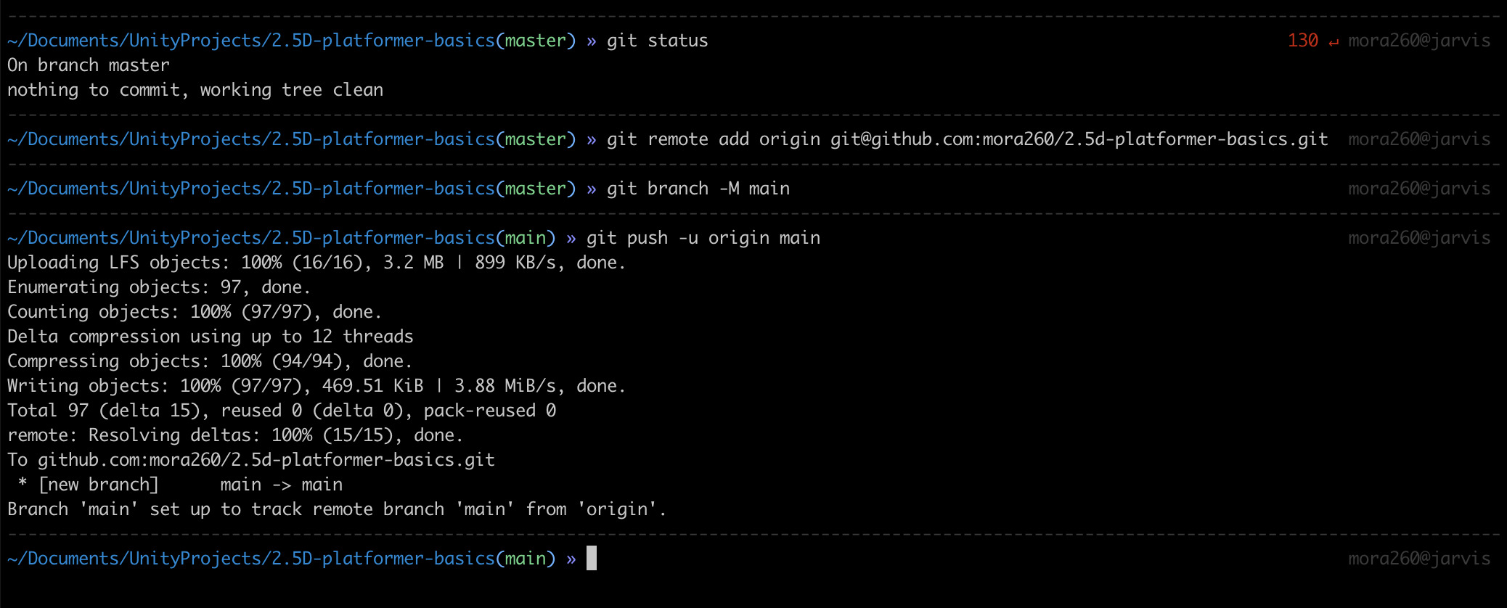This screenshot has height=608, width=1507.
Task: Click the (main) branch label on last prompt
Action: (526, 559)
